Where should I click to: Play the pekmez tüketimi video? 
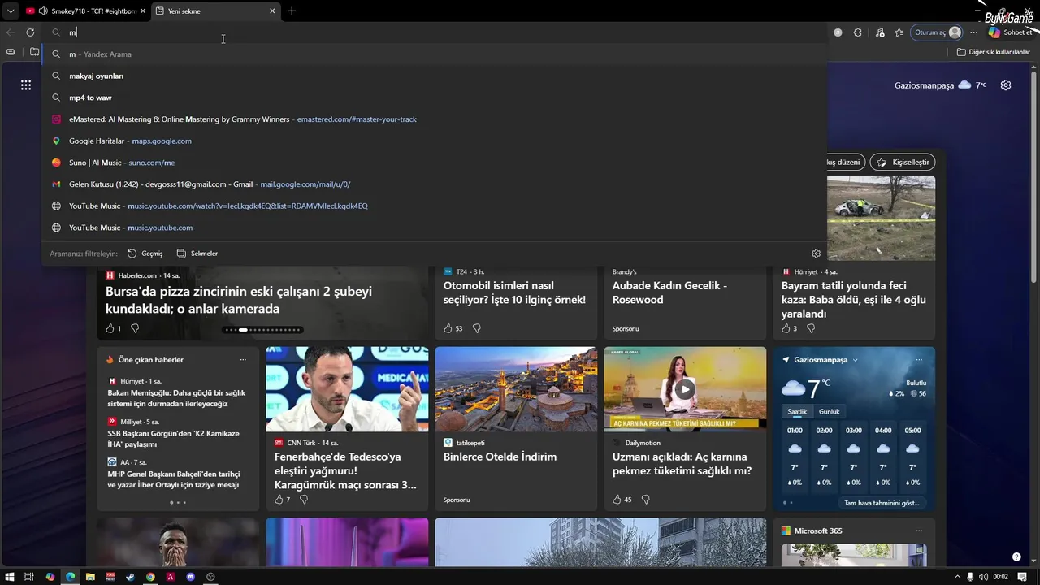[x=685, y=388]
